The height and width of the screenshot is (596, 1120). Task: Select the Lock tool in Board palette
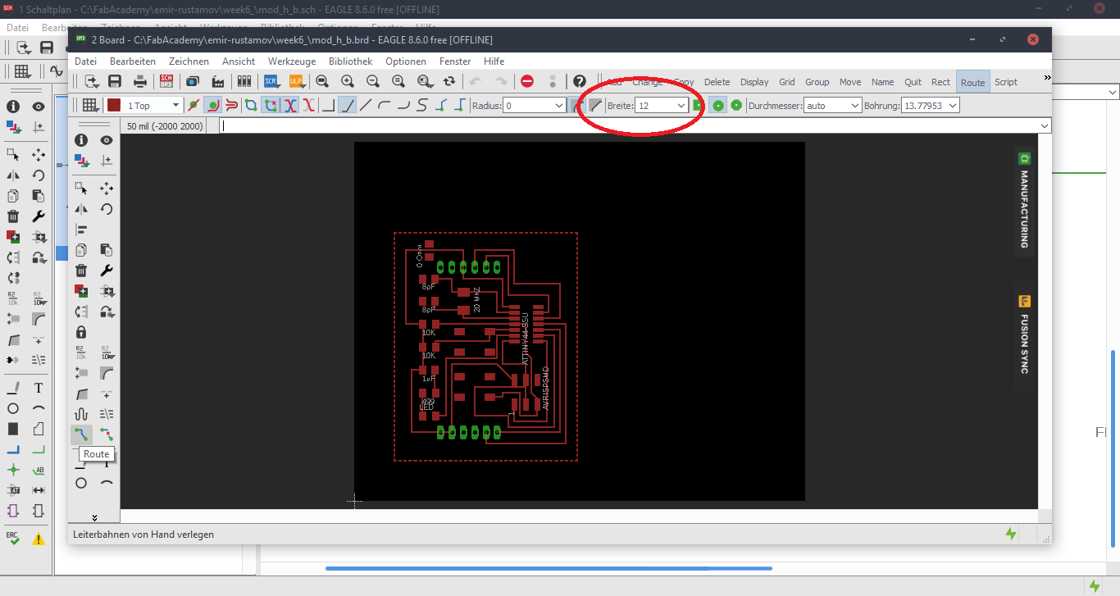(x=81, y=332)
